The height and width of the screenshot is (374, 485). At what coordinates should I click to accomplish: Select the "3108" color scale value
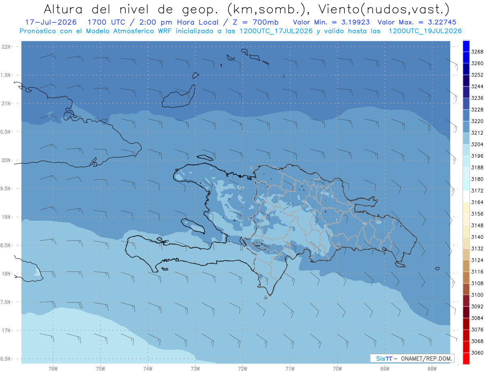point(477,283)
